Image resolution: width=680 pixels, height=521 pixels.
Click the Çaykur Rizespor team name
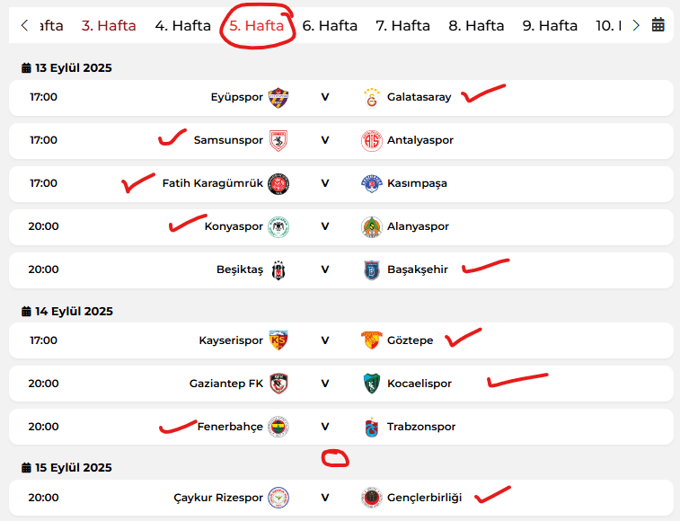click(x=218, y=498)
